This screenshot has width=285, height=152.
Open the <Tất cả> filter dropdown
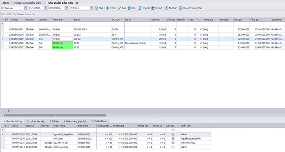pos(92,8)
